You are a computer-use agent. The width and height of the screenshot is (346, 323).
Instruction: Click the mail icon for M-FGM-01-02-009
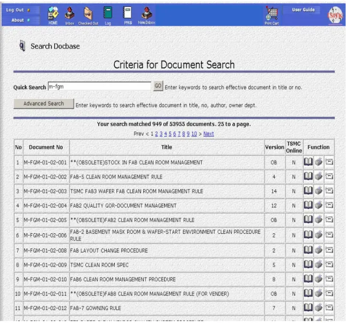(x=329, y=264)
